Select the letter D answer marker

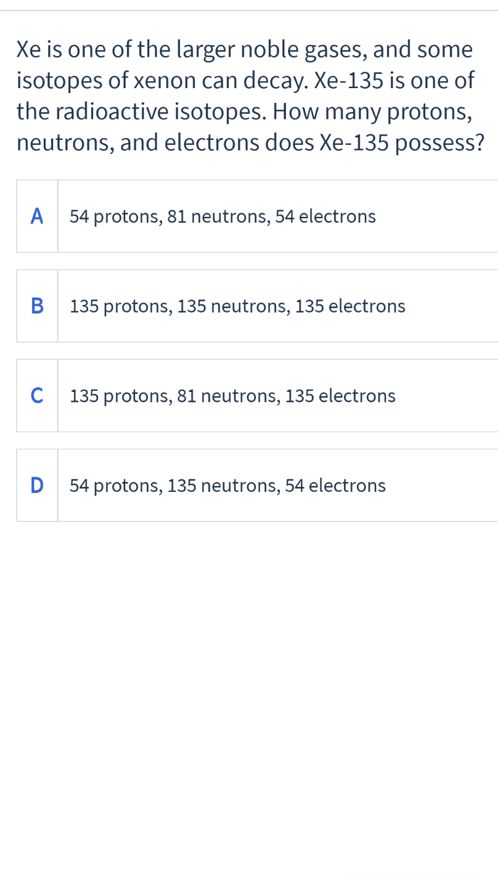[37, 486]
